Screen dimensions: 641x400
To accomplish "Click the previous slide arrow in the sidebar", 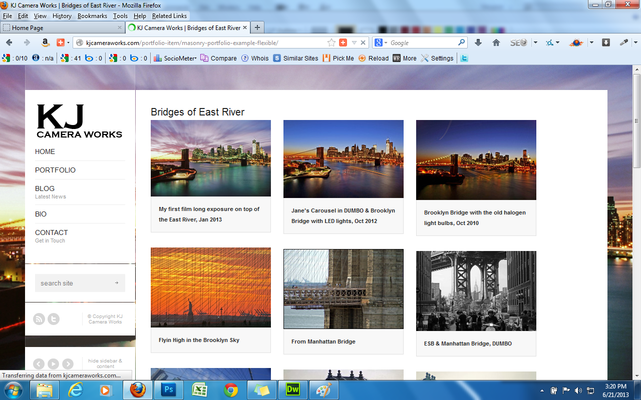I will pyautogui.click(x=39, y=364).
